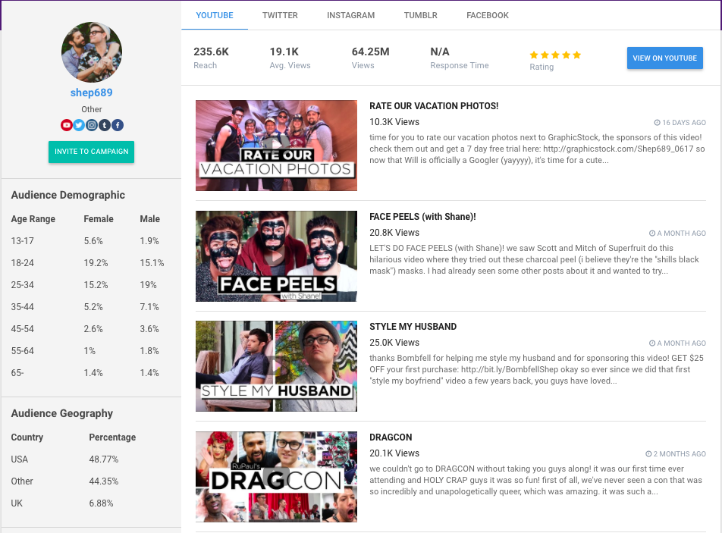The image size is (722, 533).
Task: Open the shep689 profile name link
Action: (91, 92)
